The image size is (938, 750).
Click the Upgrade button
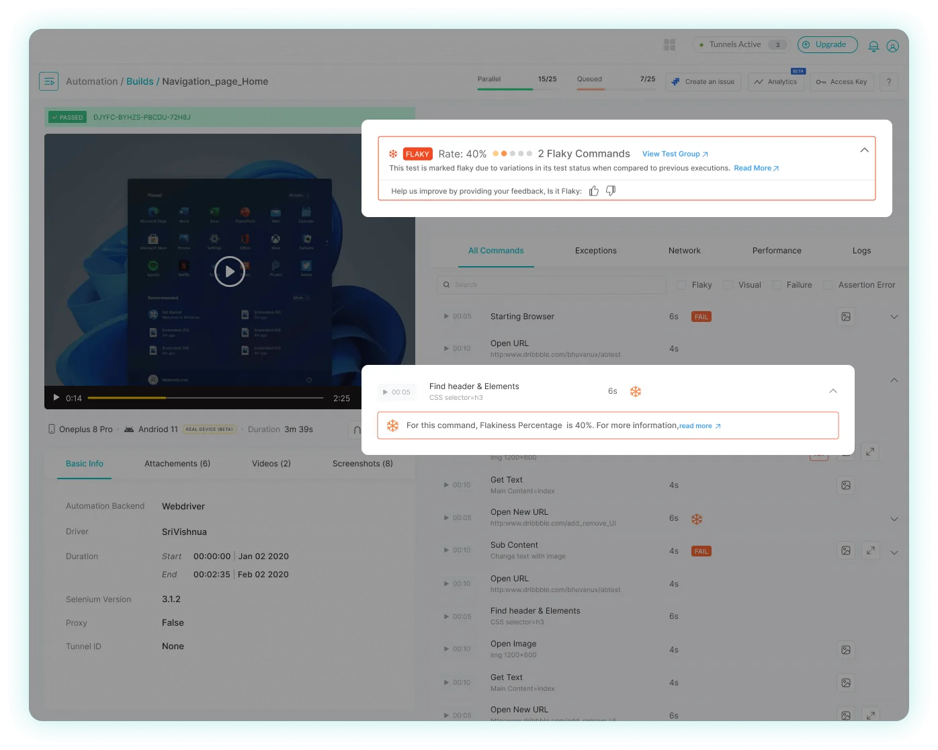pos(827,44)
